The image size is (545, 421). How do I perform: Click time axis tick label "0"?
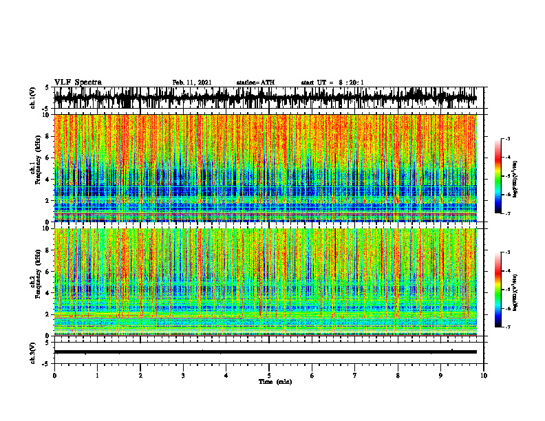pos(54,376)
